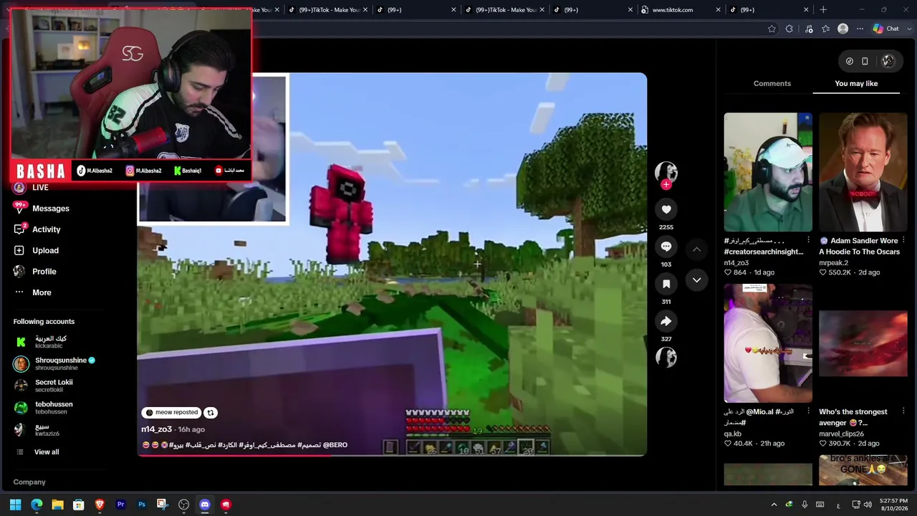Open Discord from the taskbar
Image resolution: width=917 pixels, height=516 pixels.
coord(205,505)
